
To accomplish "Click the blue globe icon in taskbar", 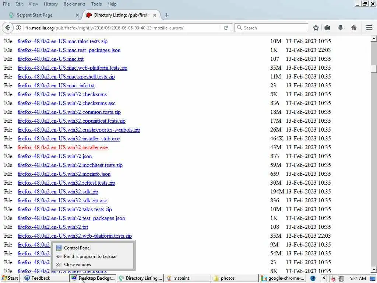I will tap(313, 279).
